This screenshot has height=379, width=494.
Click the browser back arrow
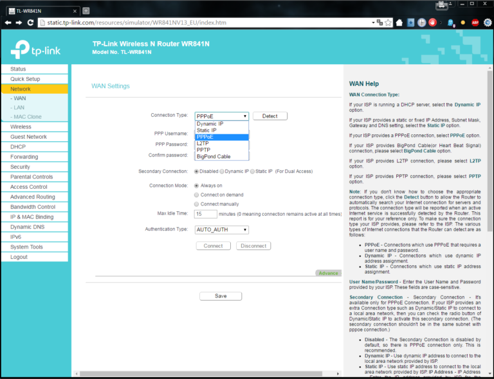coord(7,22)
